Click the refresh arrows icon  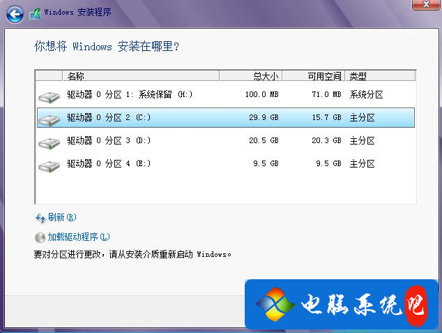tap(40, 218)
